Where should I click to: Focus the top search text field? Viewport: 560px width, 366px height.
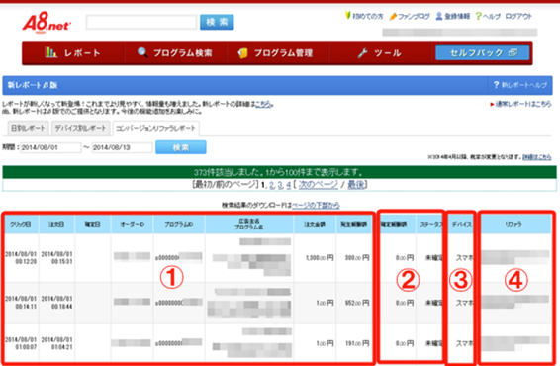[141, 22]
